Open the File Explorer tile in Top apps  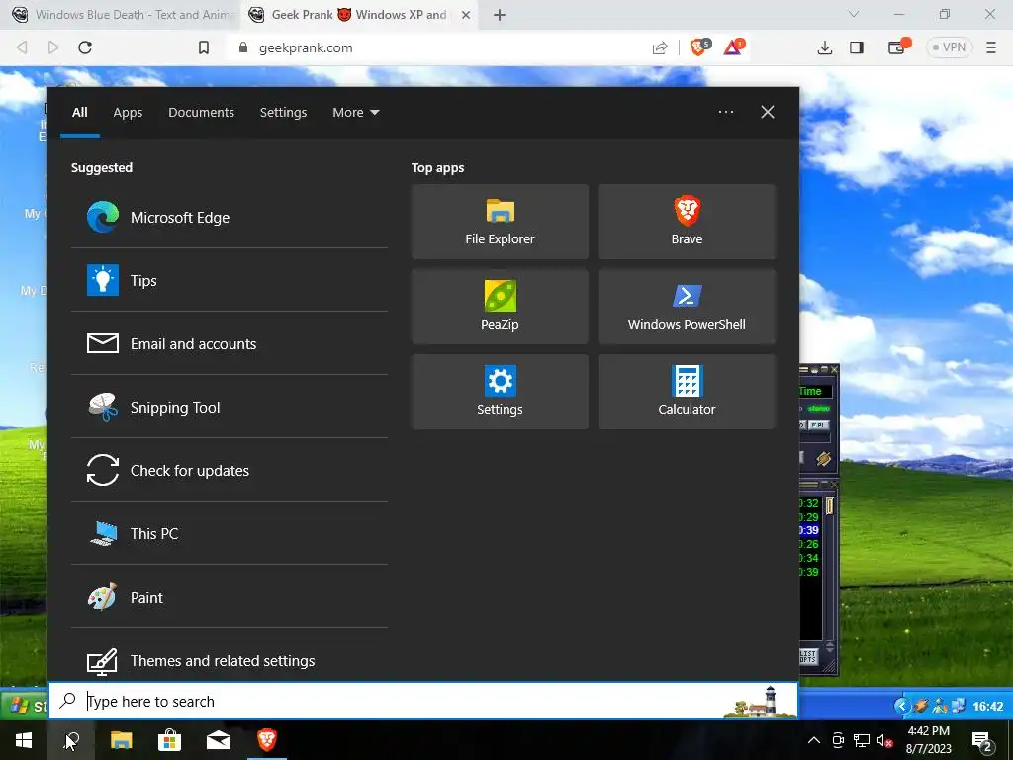tap(500, 222)
